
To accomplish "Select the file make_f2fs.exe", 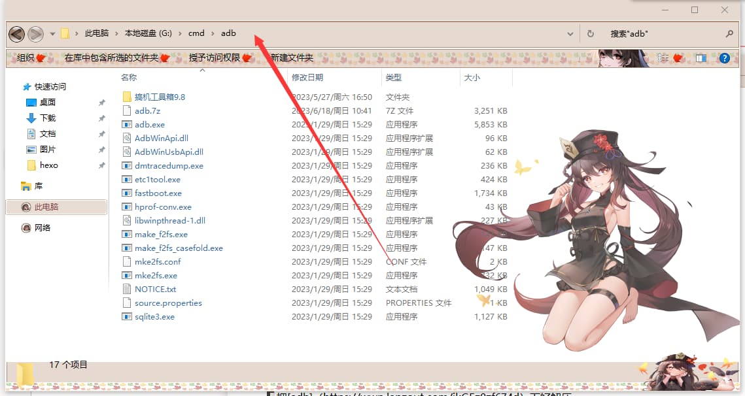I will pyautogui.click(x=161, y=235).
